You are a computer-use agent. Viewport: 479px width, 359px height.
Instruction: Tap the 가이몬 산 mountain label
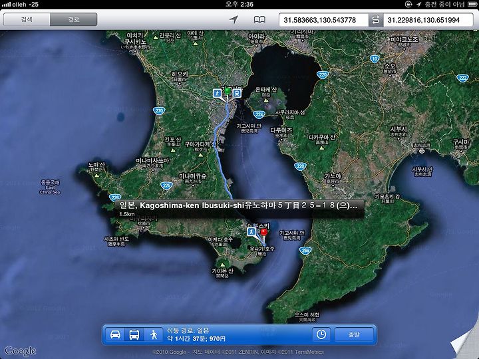click(x=222, y=273)
